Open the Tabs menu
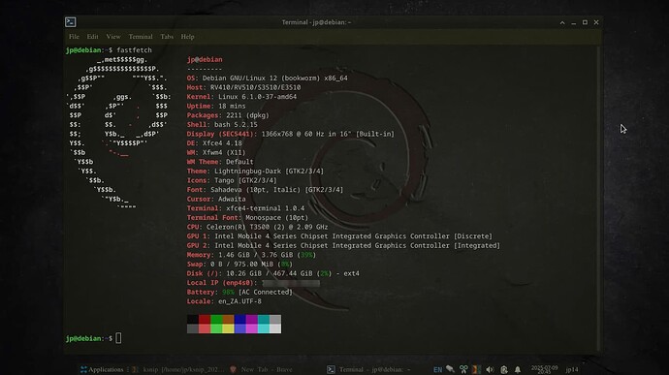Image resolution: width=669 pixels, height=375 pixels. click(167, 37)
